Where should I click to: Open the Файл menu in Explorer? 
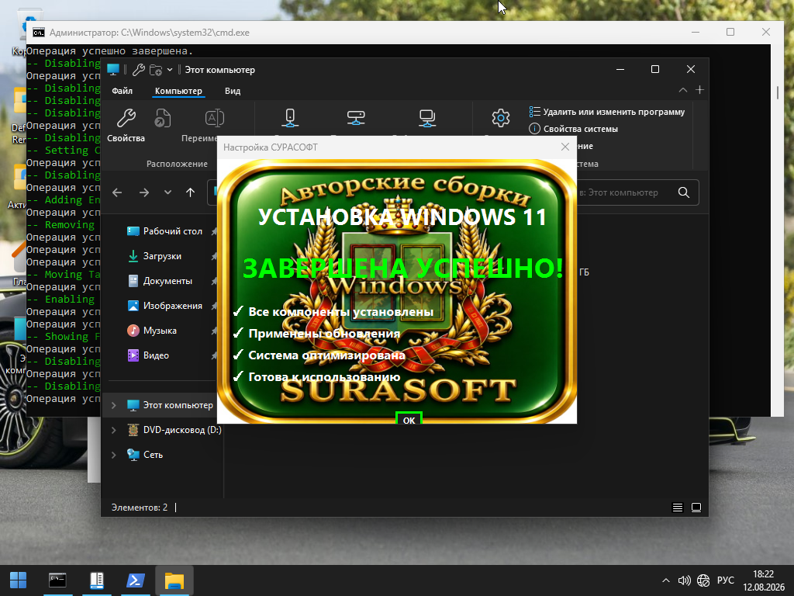(x=122, y=91)
